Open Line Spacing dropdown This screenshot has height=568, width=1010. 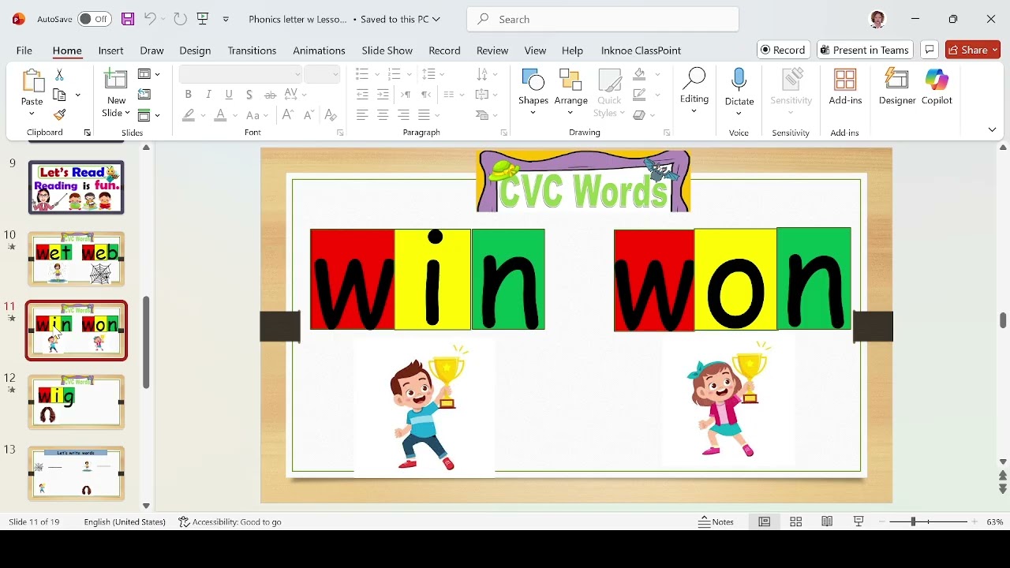(433, 74)
